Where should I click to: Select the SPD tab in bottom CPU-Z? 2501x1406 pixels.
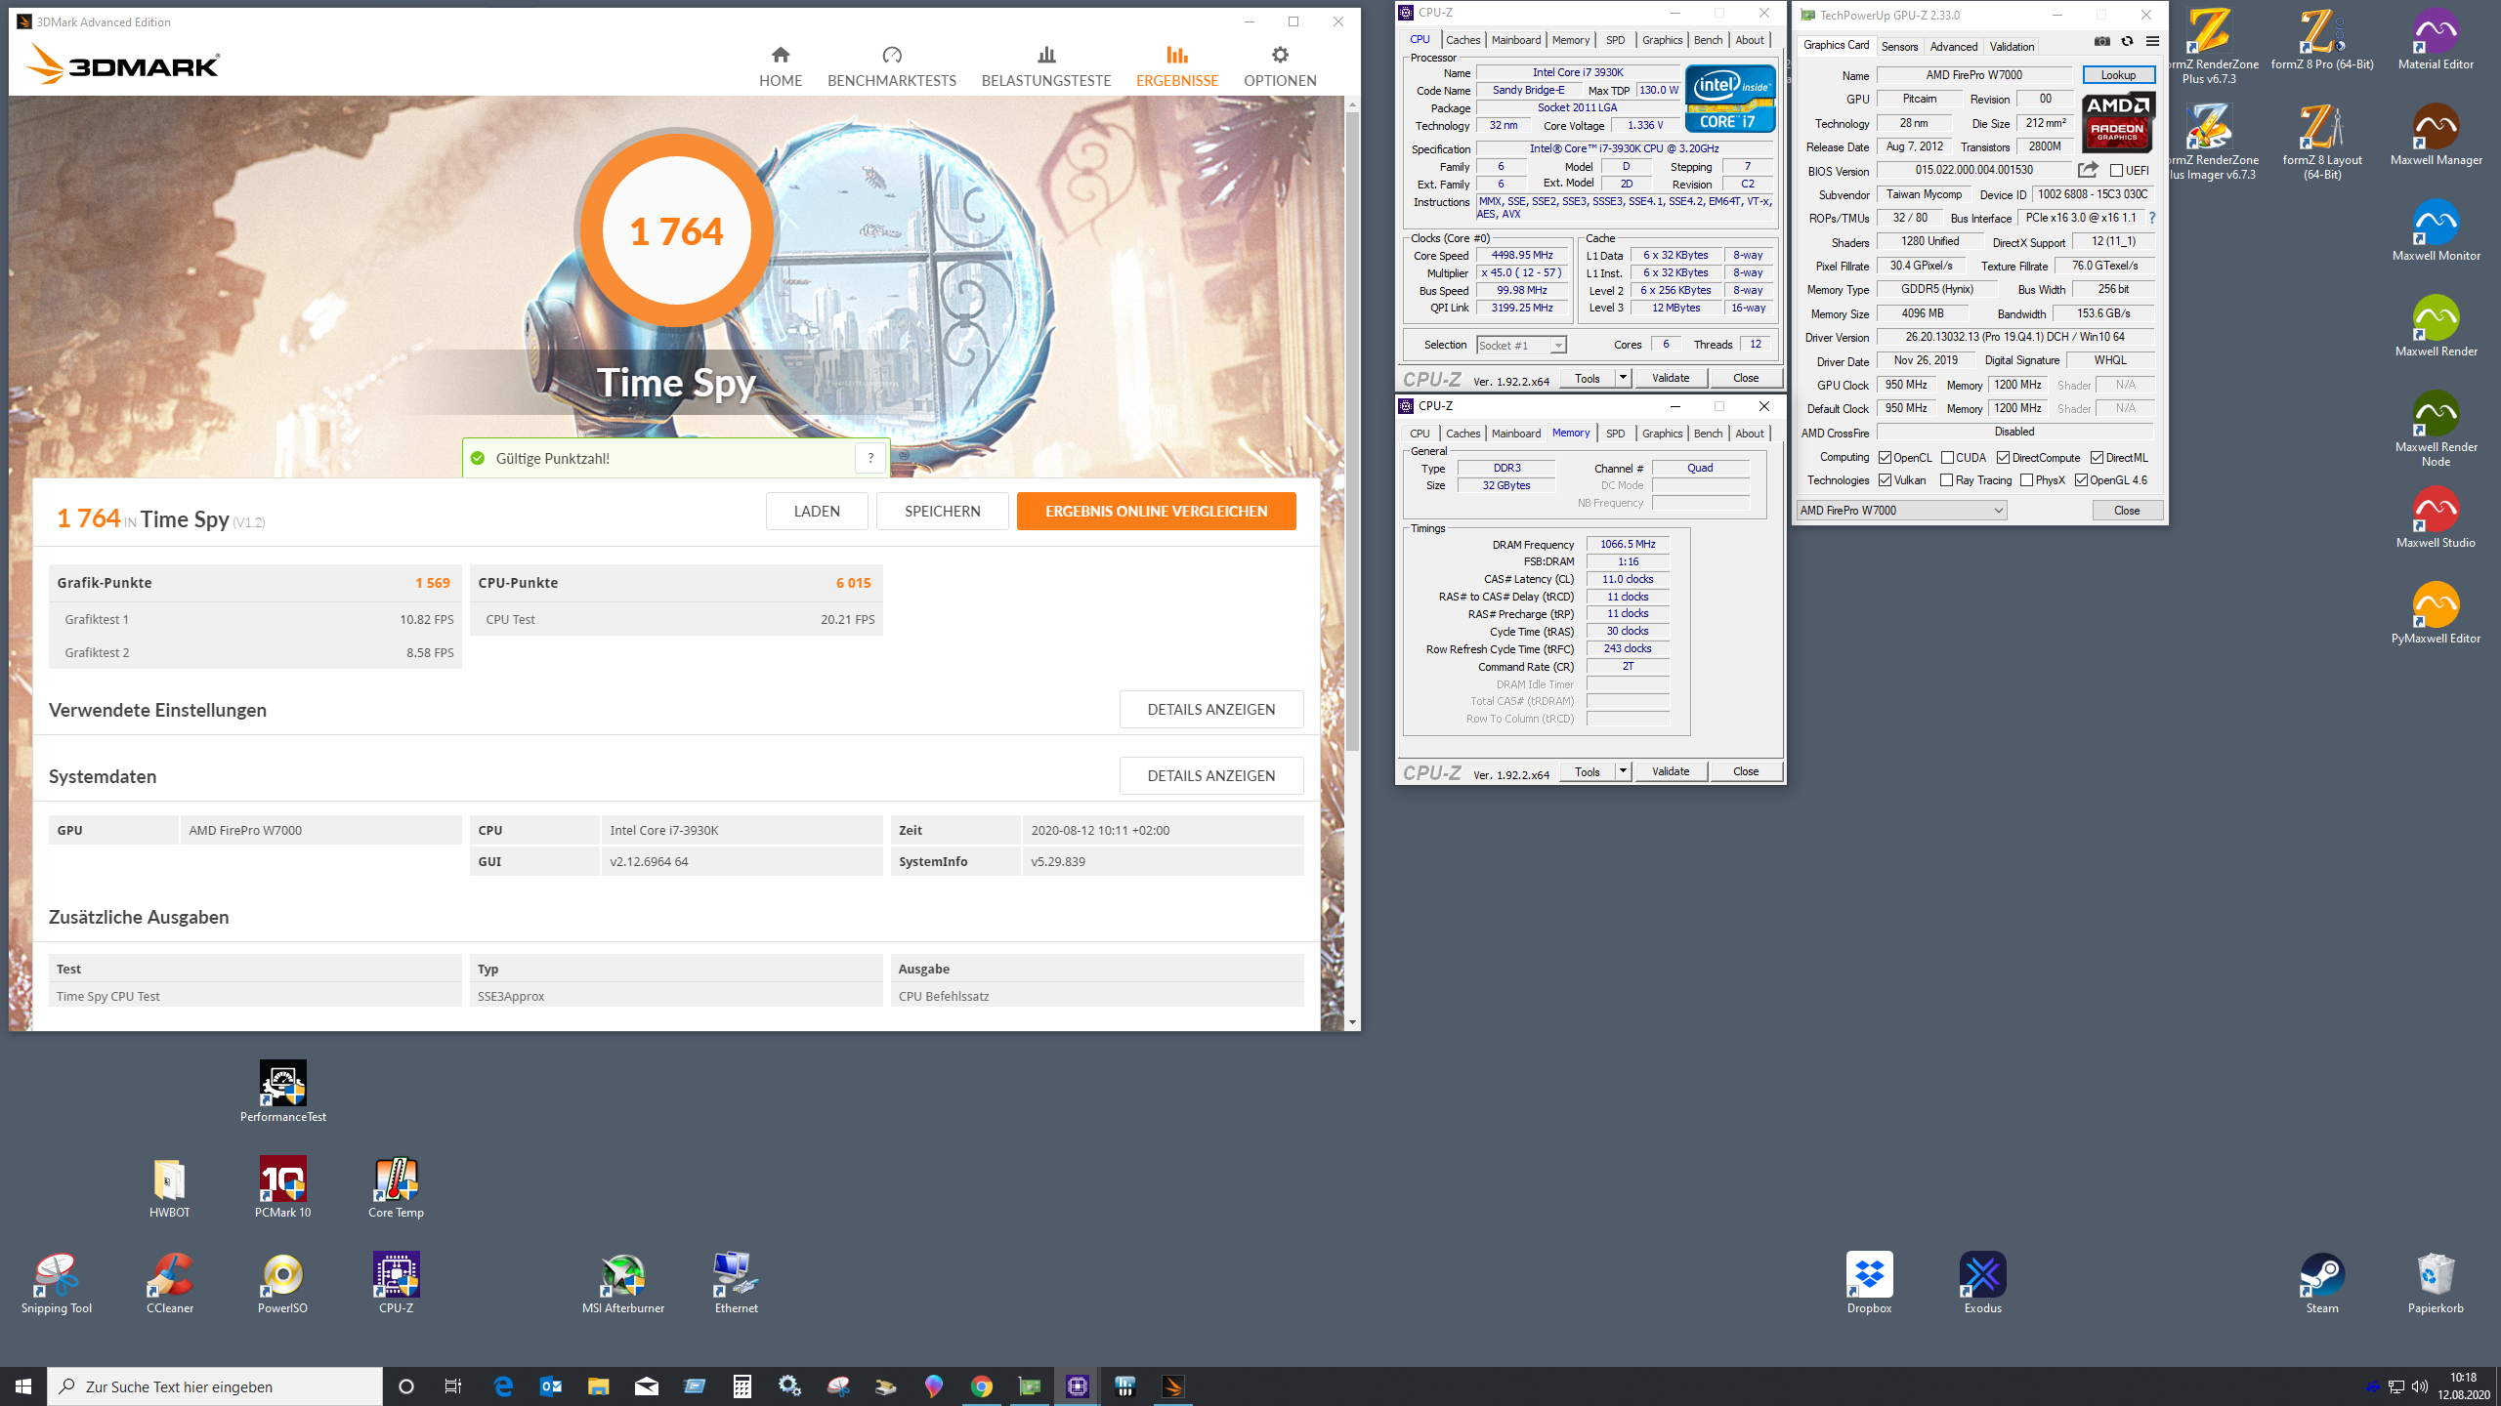(1616, 434)
